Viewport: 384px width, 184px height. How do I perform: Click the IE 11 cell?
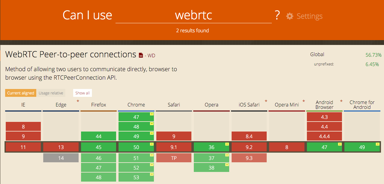pos(23,147)
